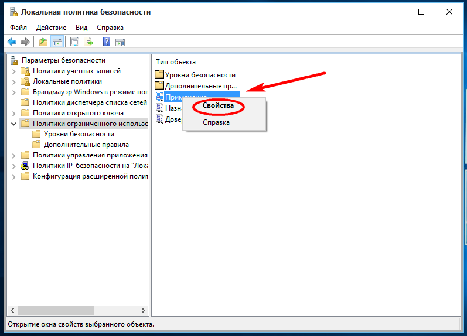Click the Локальные политики folder icon
467x336 pixels.
25,81
